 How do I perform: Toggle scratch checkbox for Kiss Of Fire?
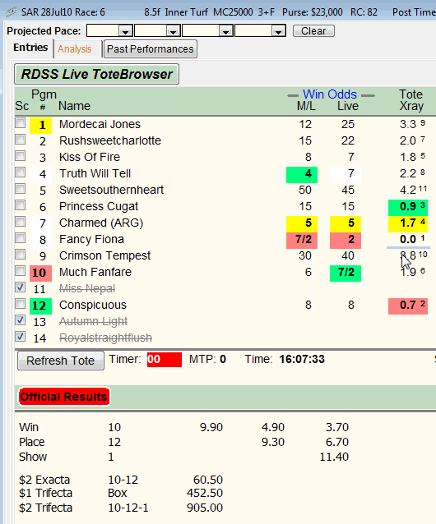(20, 156)
